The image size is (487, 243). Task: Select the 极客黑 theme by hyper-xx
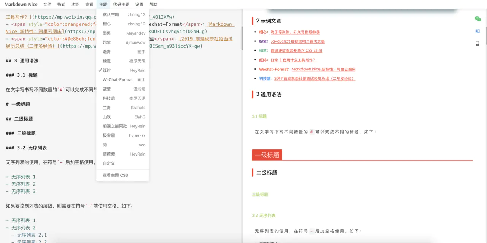(123, 136)
